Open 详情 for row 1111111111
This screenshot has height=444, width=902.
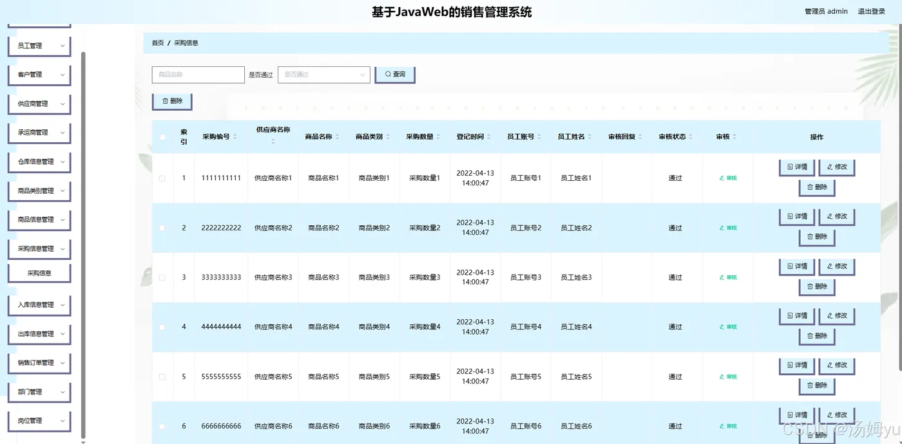797,167
